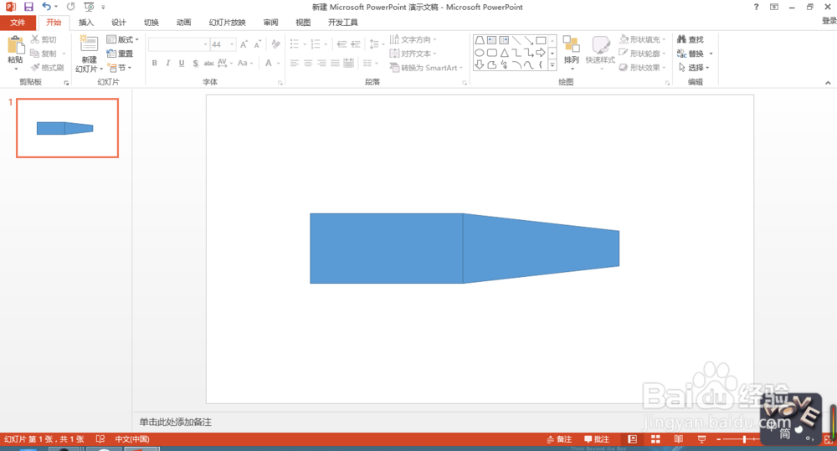The image size is (837, 451).
Task: Select slide 1 thumbnail in the panel
Action: (x=67, y=128)
